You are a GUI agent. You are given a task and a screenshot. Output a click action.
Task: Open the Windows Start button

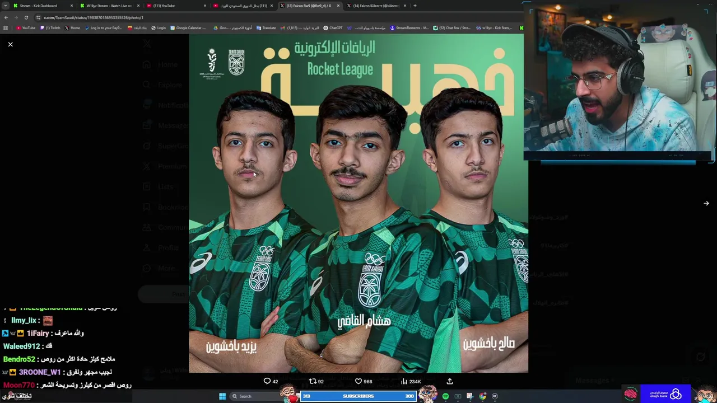pos(222,396)
